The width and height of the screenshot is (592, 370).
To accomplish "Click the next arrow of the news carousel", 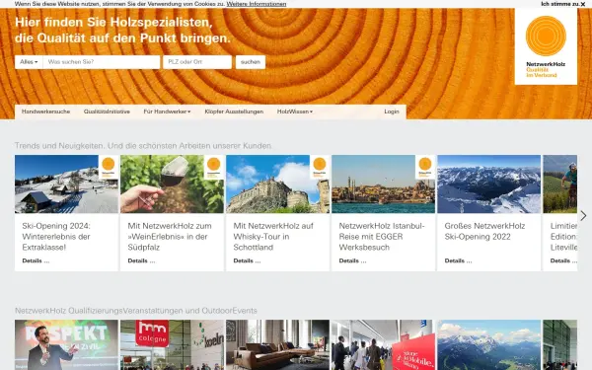I will (583, 215).
